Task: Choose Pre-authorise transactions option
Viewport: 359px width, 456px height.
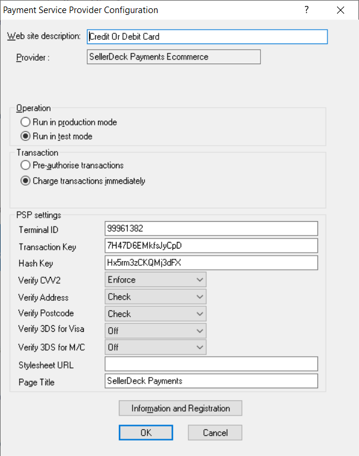Action: click(26, 165)
